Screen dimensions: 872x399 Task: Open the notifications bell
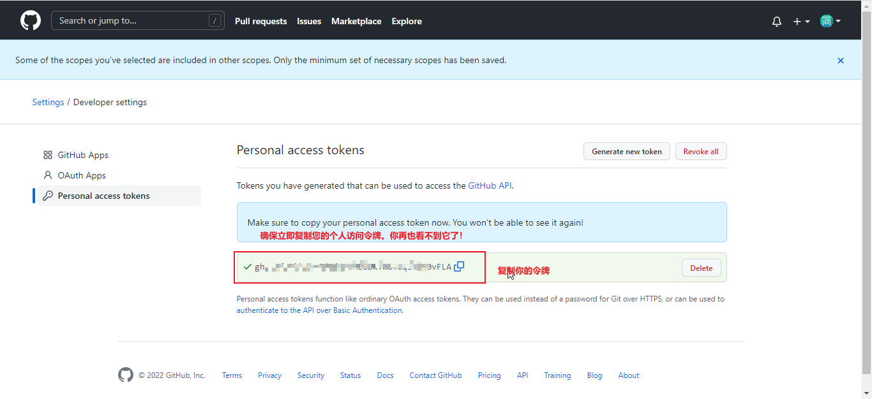[x=777, y=21]
